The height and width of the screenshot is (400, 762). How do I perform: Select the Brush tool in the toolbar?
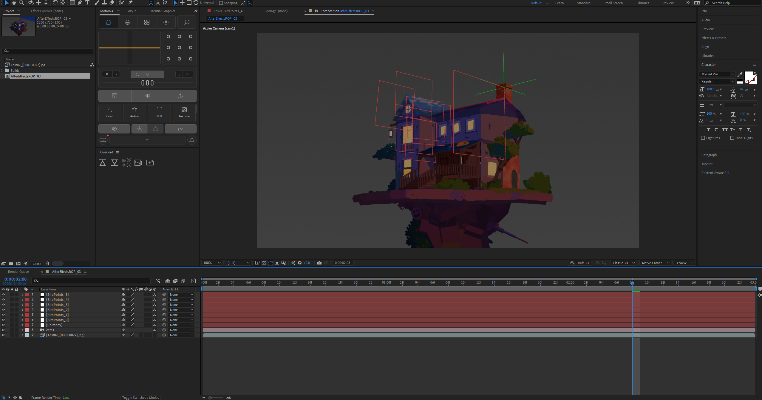pyautogui.click(x=97, y=3)
